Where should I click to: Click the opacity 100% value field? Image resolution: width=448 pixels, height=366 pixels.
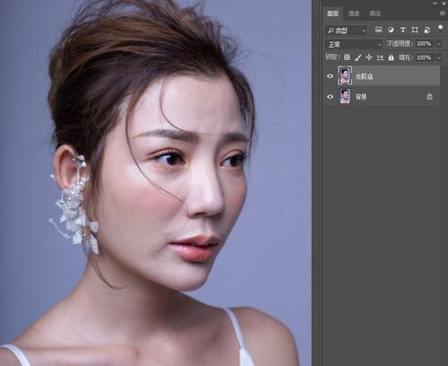pos(424,44)
